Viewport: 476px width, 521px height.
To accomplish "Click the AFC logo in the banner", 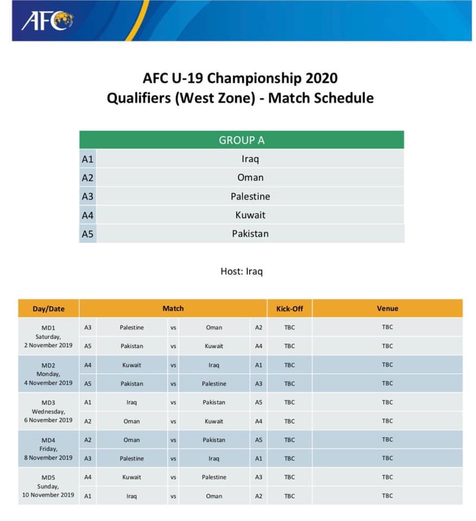I will 47,21.
